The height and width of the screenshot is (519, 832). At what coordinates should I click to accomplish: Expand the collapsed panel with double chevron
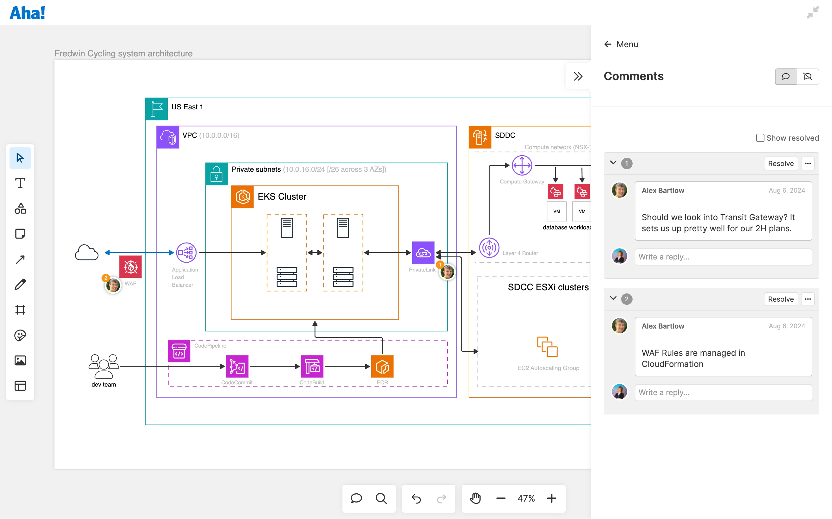pyautogui.click(x=578, y=76)
